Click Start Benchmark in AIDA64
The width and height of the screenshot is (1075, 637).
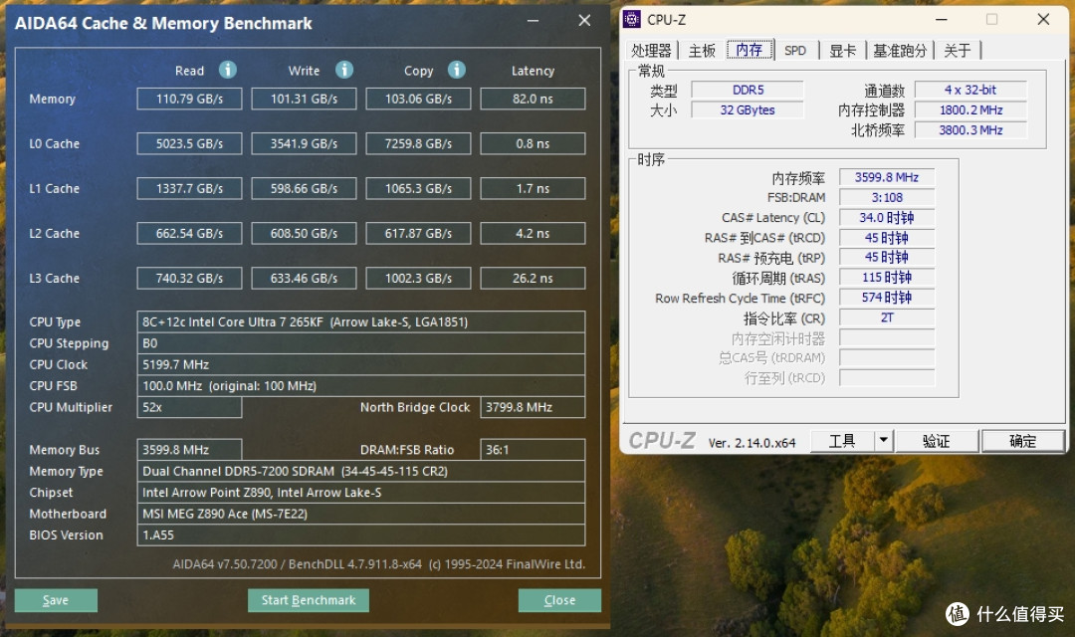(309, 600)
